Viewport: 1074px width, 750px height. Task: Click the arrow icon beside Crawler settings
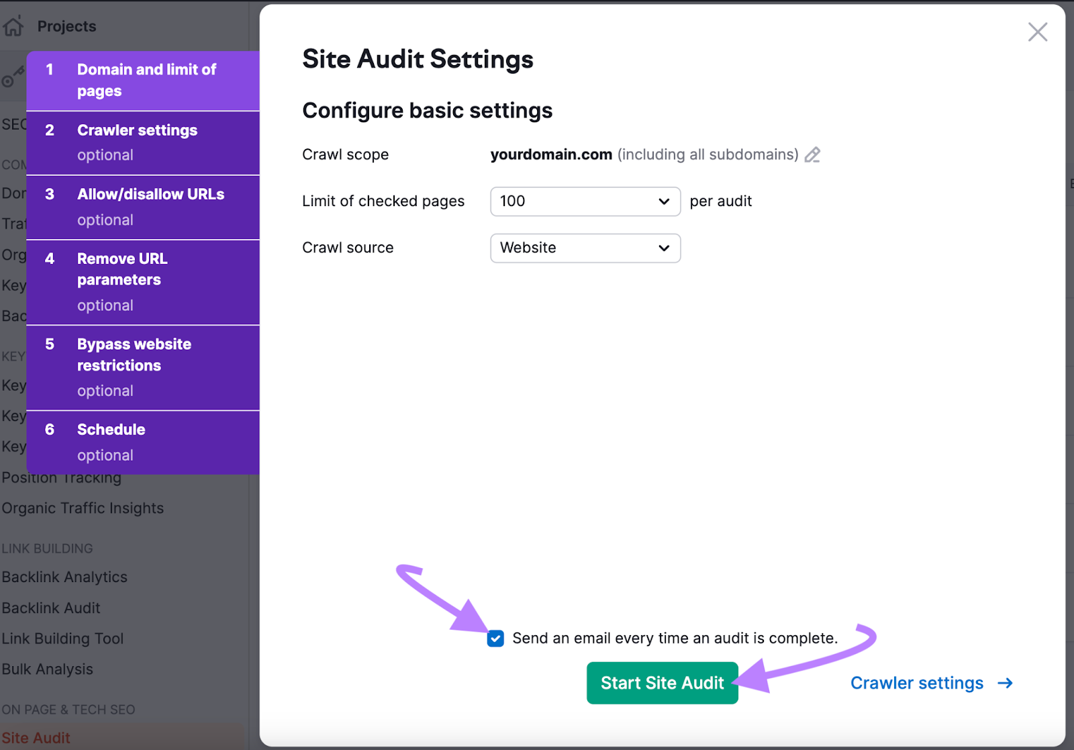pos(1006,683)
